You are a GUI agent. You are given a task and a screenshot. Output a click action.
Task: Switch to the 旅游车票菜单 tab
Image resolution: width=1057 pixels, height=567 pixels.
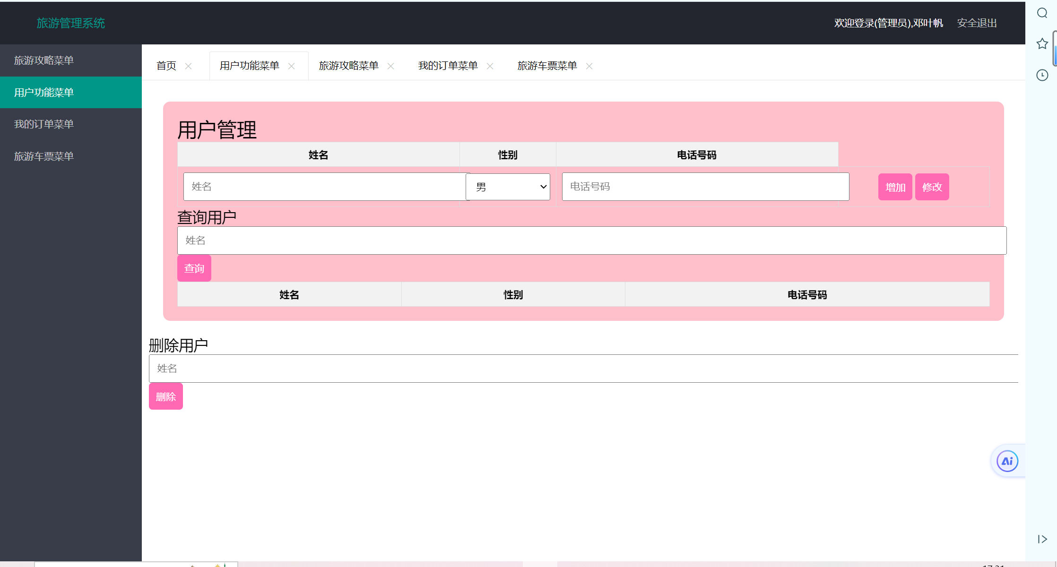click(x=547, y=66)
